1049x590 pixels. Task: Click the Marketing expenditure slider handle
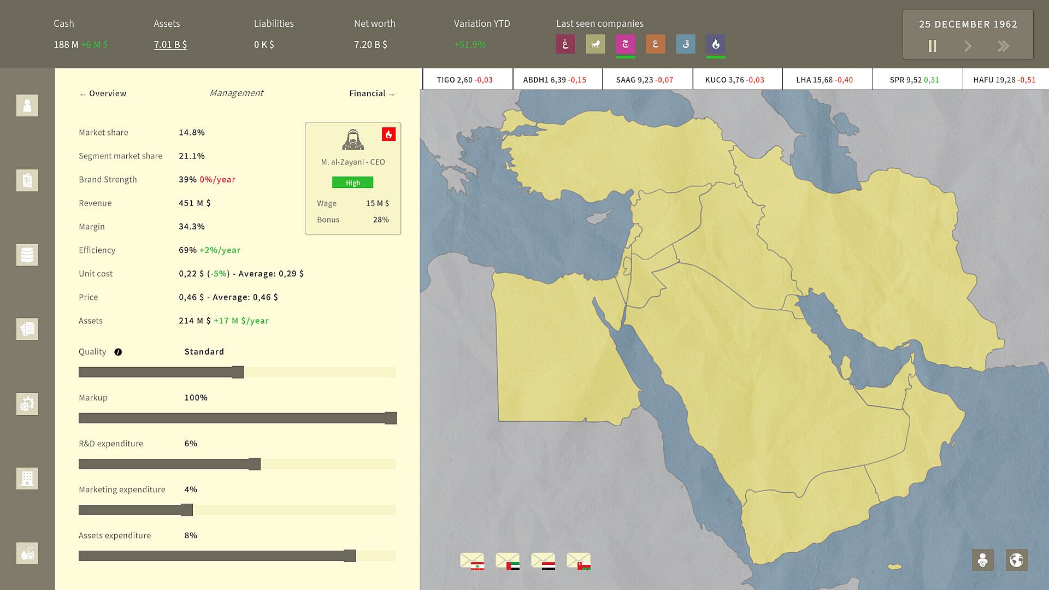coord(187,510)
